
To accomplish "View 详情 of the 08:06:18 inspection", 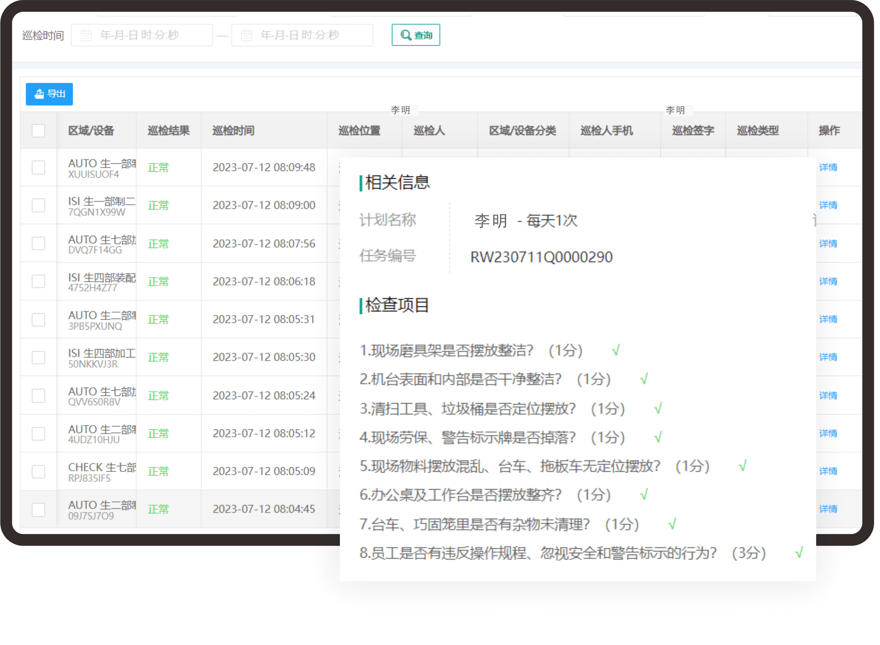I will click(828, 282).
